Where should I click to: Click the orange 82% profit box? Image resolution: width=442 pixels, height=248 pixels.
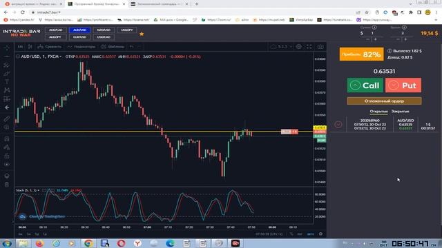click(361, 54)
